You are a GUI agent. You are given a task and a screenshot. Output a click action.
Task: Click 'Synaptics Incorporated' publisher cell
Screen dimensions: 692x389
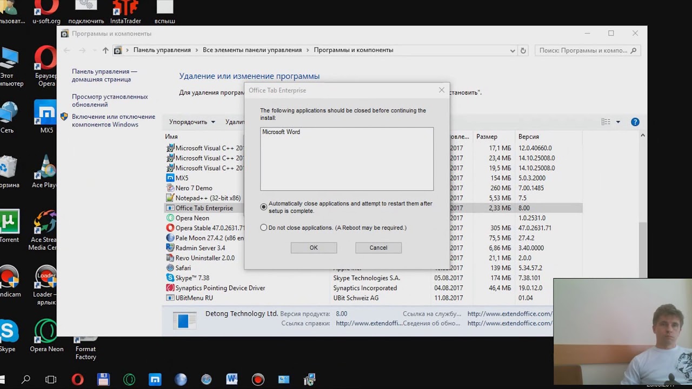(x=365, y=288)
